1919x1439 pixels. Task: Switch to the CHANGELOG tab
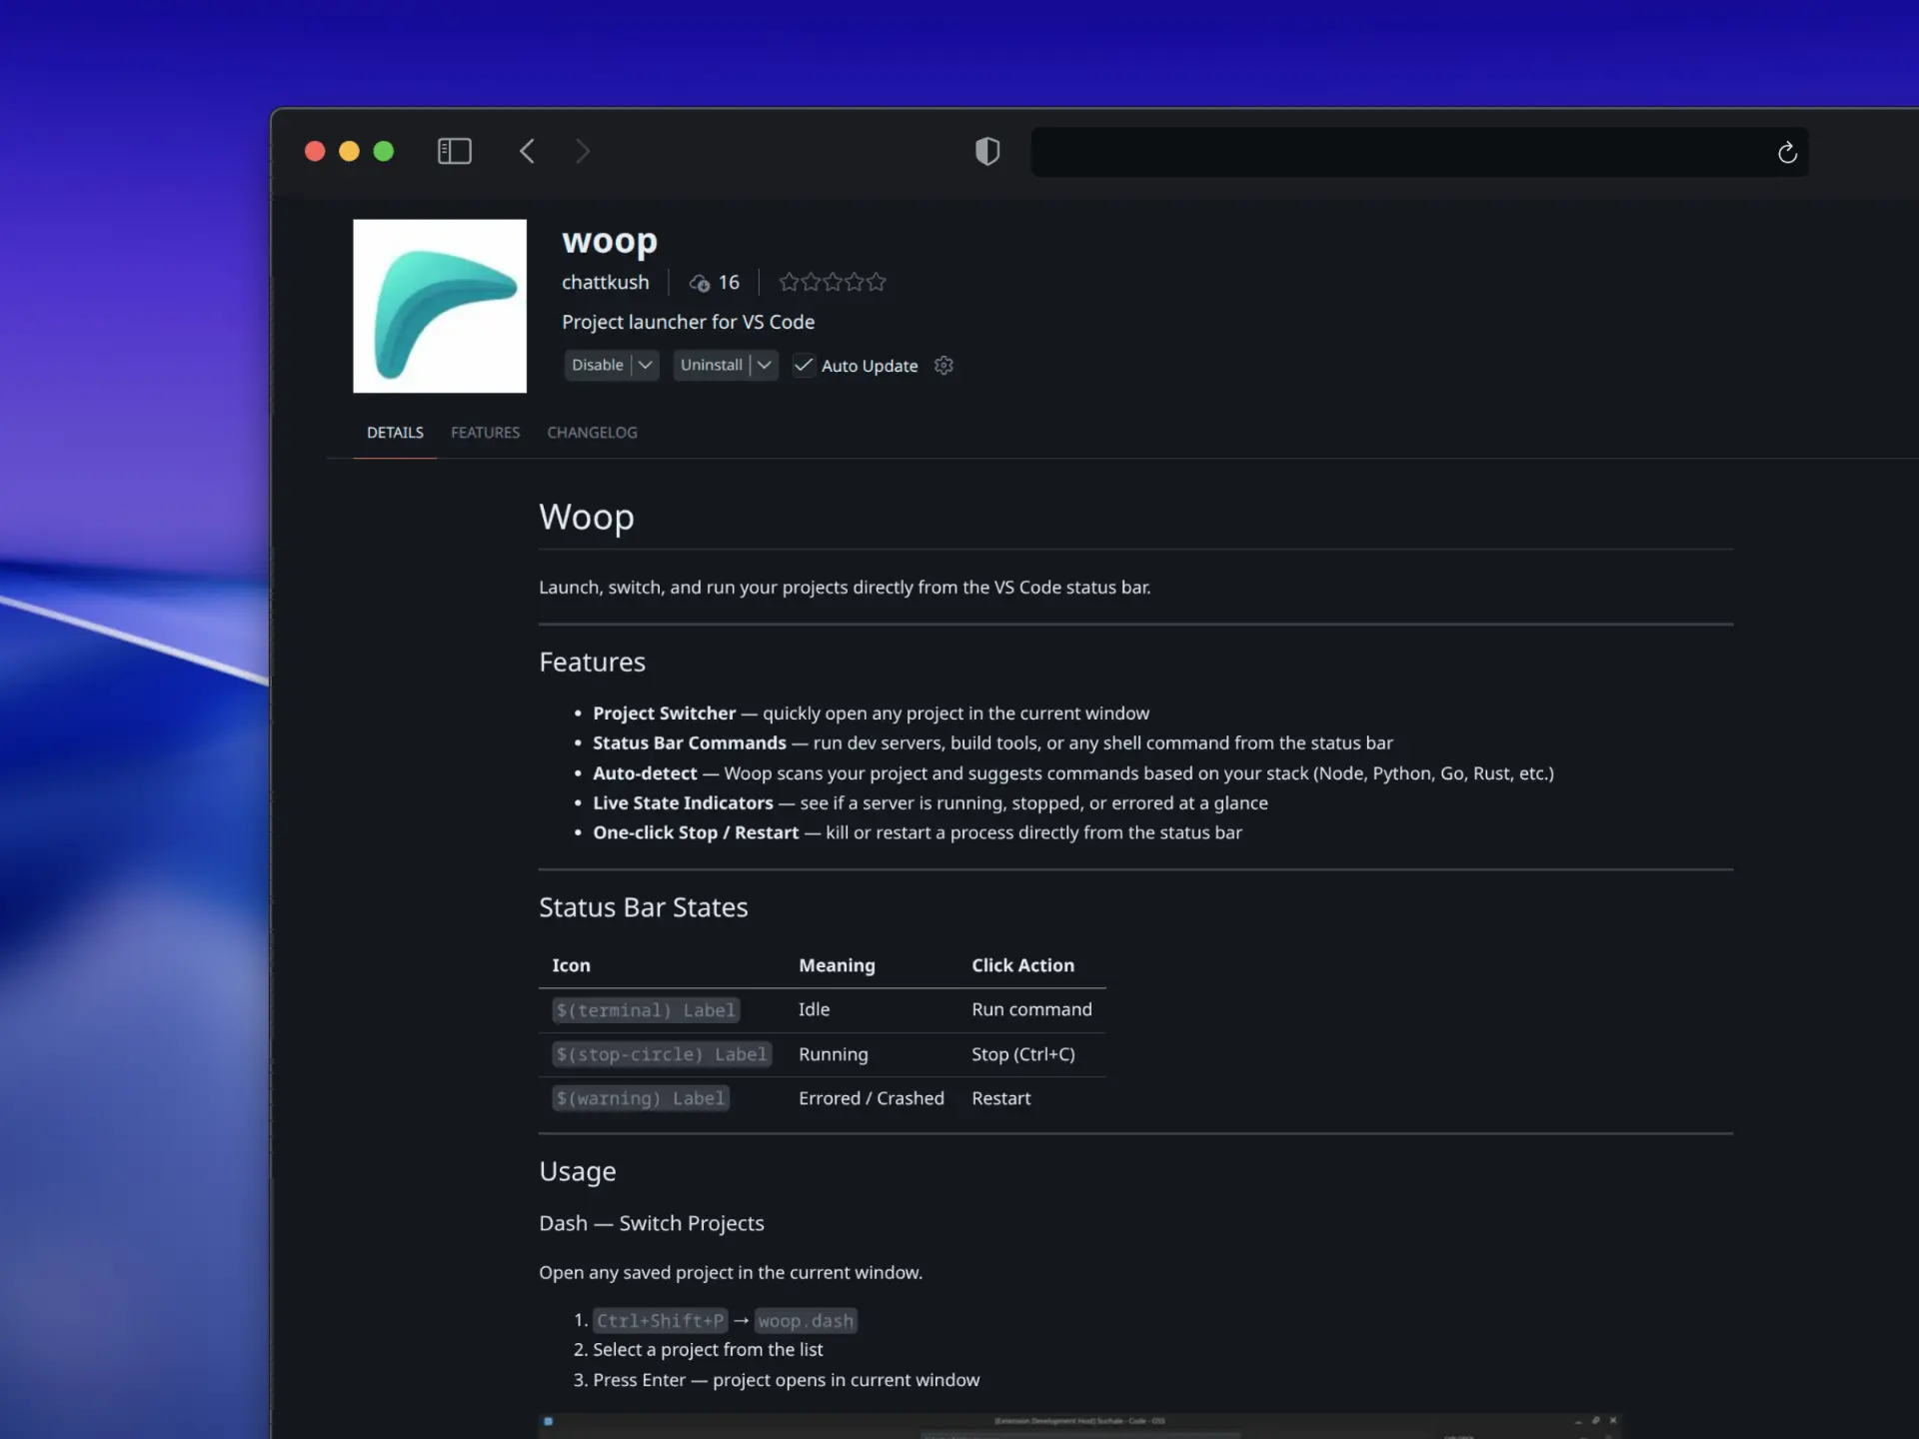pos(592,433)
